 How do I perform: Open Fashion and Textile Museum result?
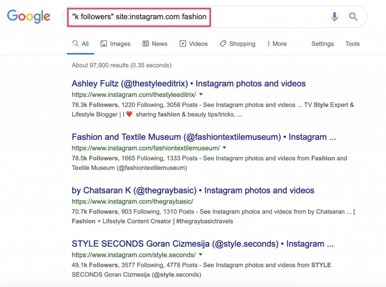(x=204, y=137)
